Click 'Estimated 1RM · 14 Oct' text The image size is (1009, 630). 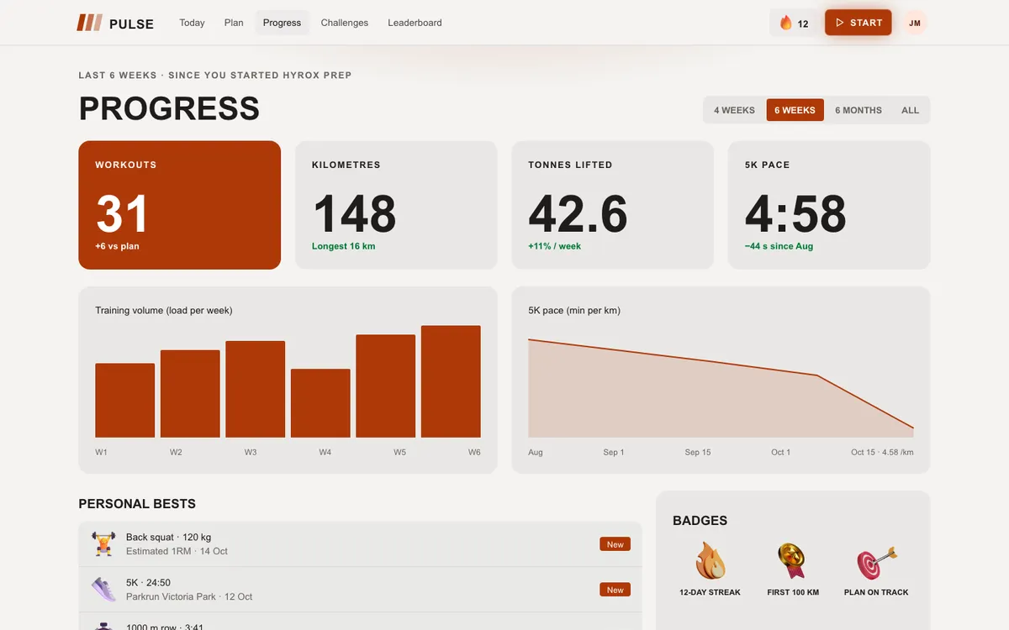click(177, 551)
